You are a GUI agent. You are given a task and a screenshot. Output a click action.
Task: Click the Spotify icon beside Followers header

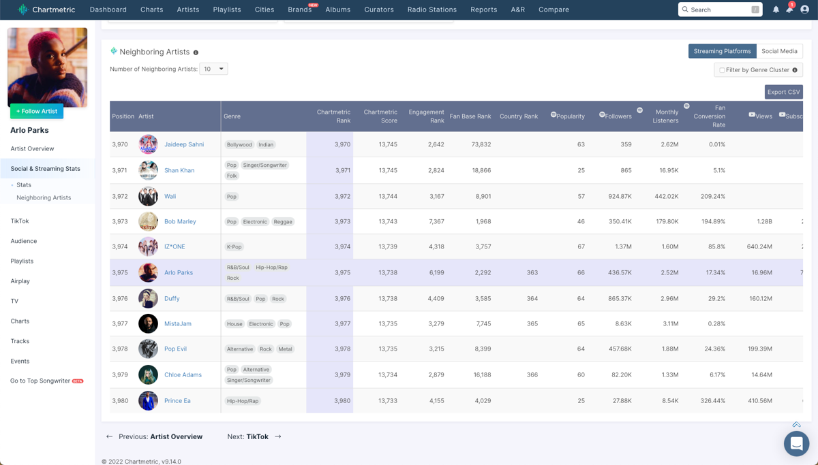602,114
